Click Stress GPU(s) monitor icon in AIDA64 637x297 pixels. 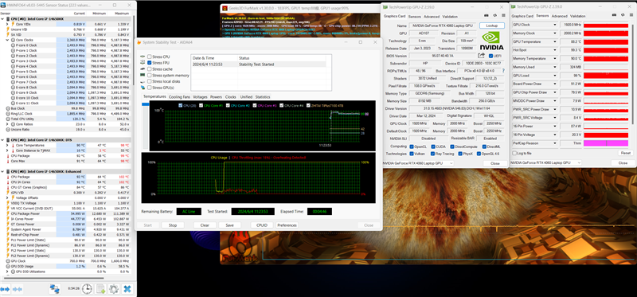pyautogui.click(x=143, y=88)
